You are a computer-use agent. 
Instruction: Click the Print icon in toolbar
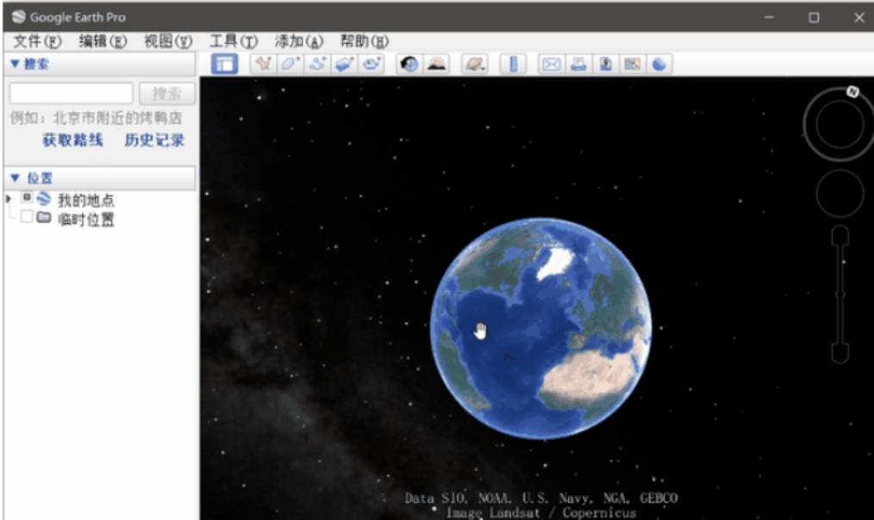click(x=578, y=64)
